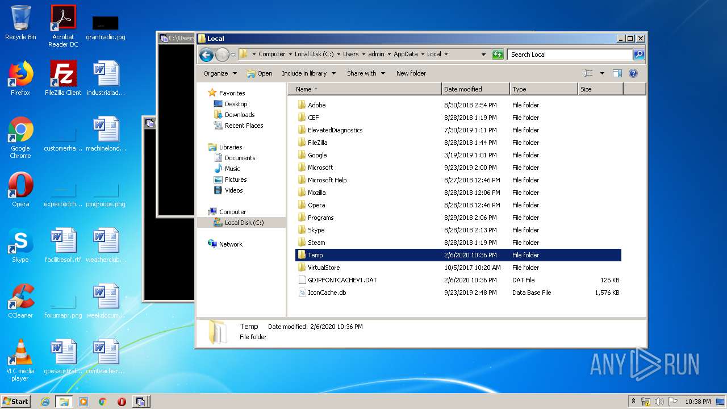The height and width of the screenshot is (409, 727).
Task: Open Downloads in navigation pane
Action: click(x=239, y=115)
